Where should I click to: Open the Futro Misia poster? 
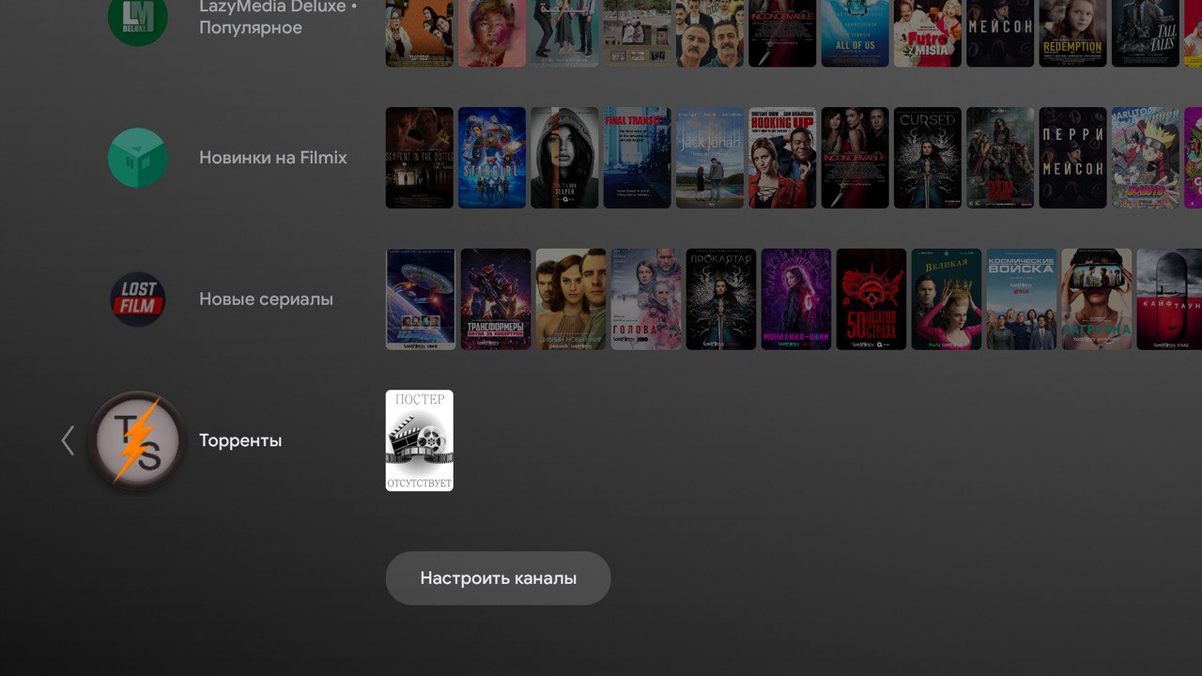(x=928, y=33)
